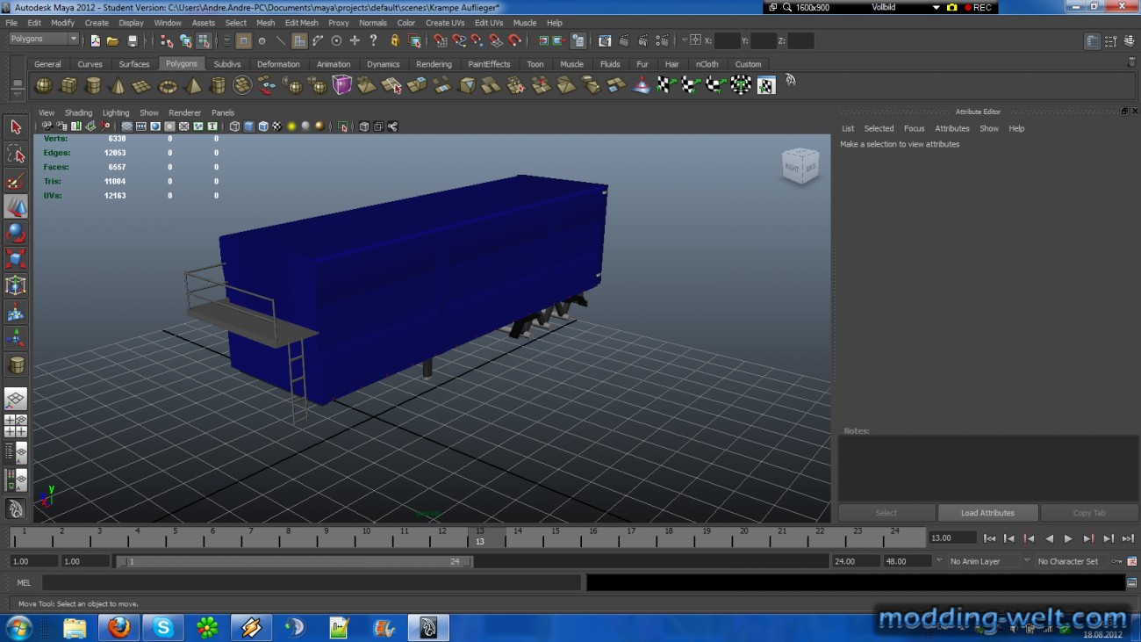
Task: Play the animation backwards
Action: tap(1049, 538)
